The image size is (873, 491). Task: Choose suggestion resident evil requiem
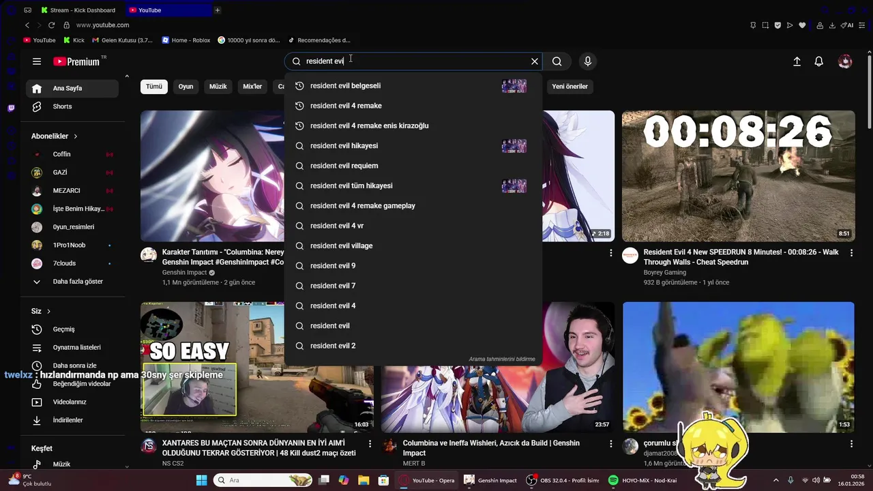pyautogui.click(x=413, y=166)
